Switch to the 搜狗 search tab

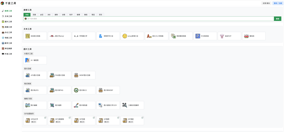(56, 15)
